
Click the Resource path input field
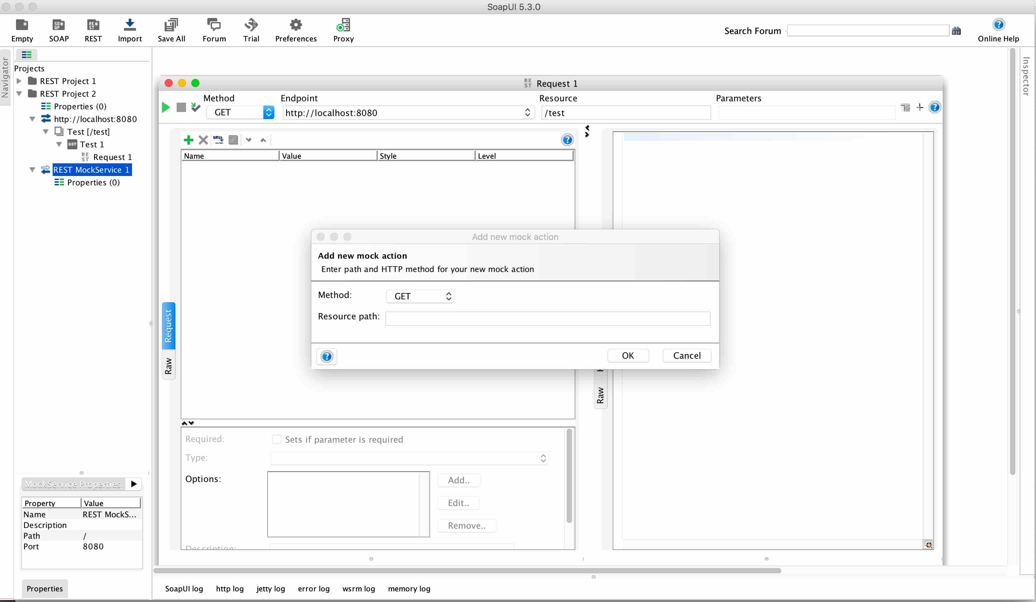pos(548,319)
